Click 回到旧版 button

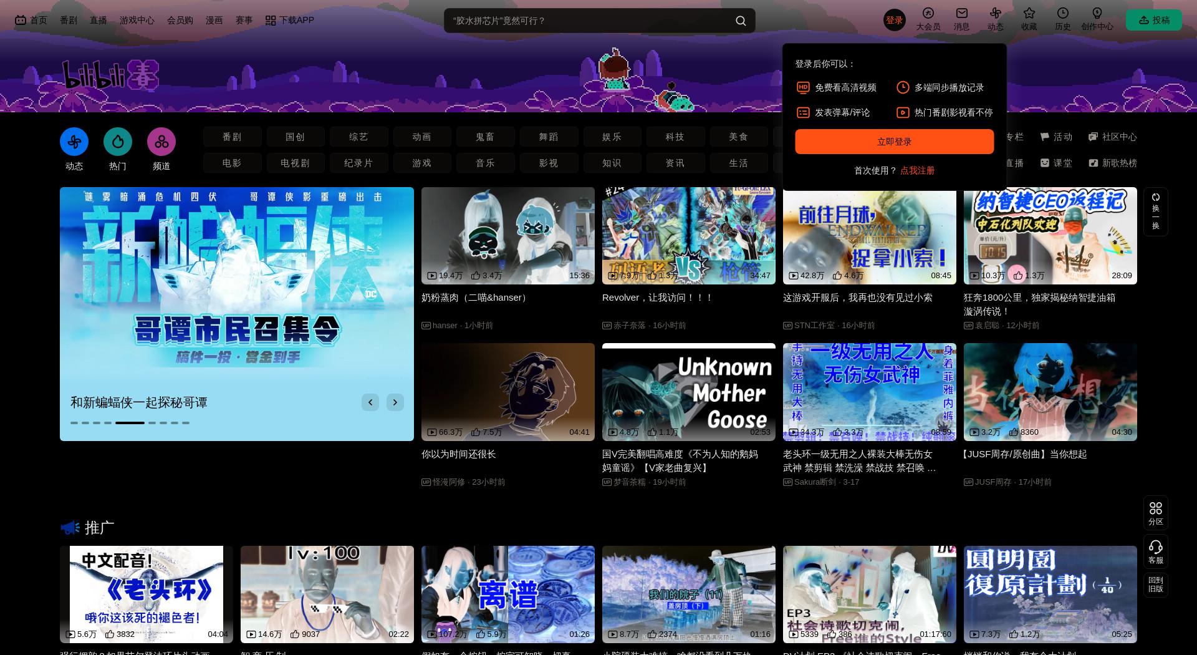[1155, 585]
